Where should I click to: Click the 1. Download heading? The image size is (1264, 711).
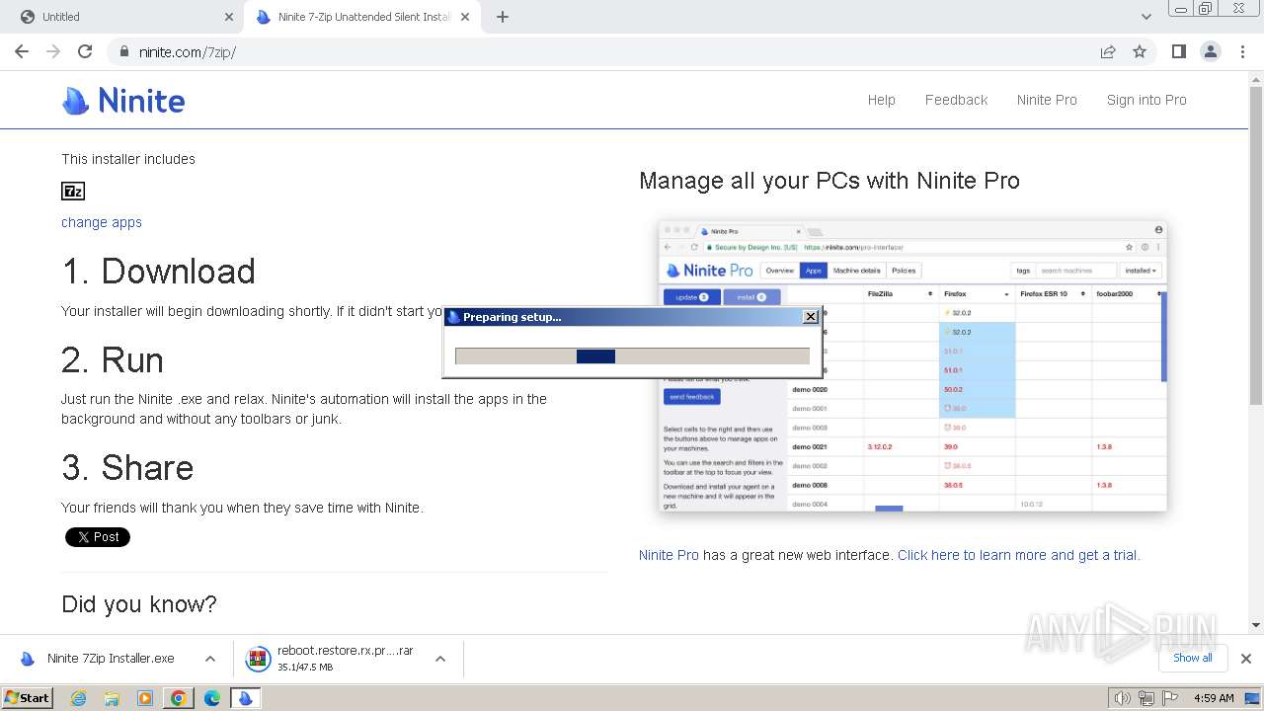coord(158,272)
